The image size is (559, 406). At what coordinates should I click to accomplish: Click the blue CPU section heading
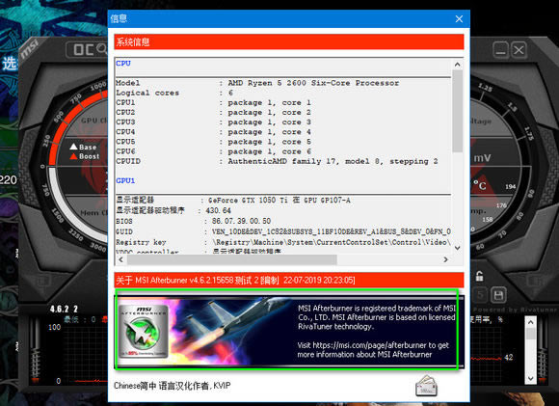(x=123, y=63)
